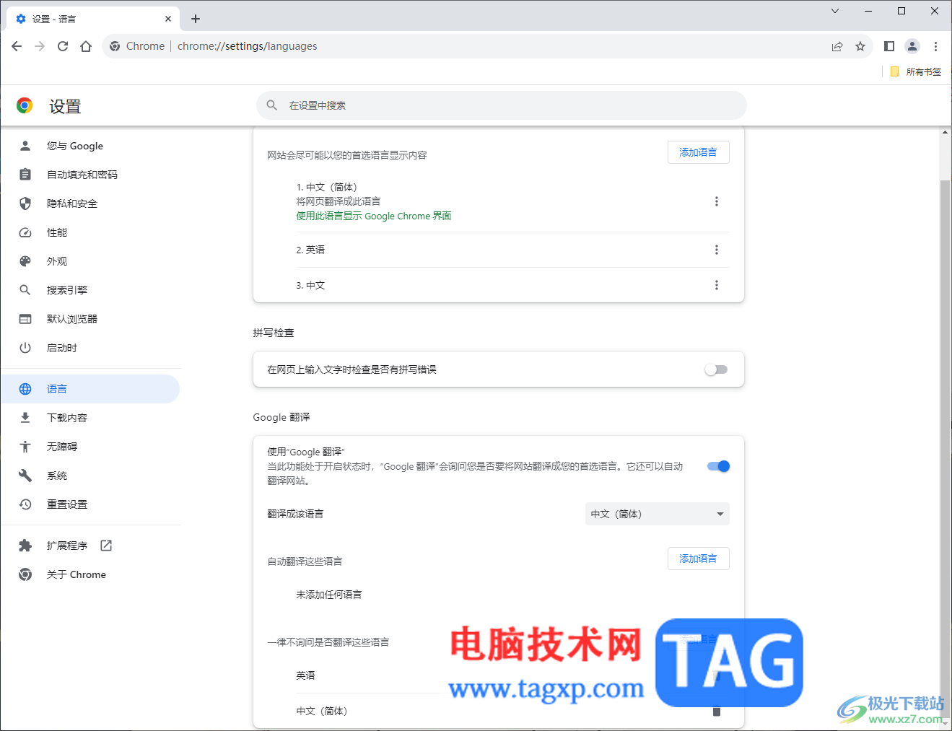Toggle spell check 在网页上输入文字时检查是否有拼写错误
Viewport: 952px width, 731px height.
[716, 369]
